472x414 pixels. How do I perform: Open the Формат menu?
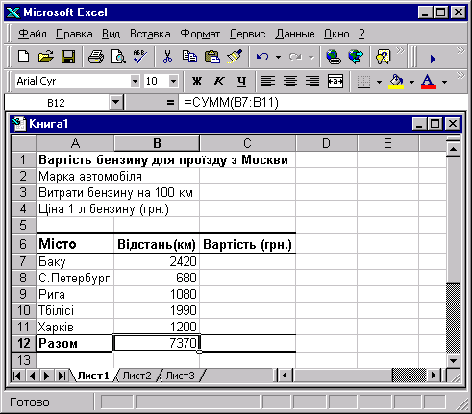coord(200,34)
